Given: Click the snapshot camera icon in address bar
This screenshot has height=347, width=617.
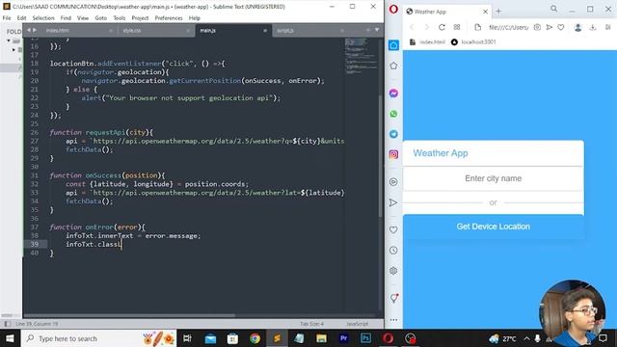Looking at the screenshot, I should (537, 27).
